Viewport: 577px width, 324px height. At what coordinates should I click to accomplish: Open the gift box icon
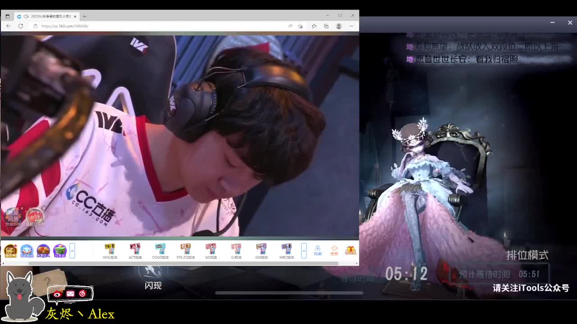pyautogui.click(x=350, y=251)
